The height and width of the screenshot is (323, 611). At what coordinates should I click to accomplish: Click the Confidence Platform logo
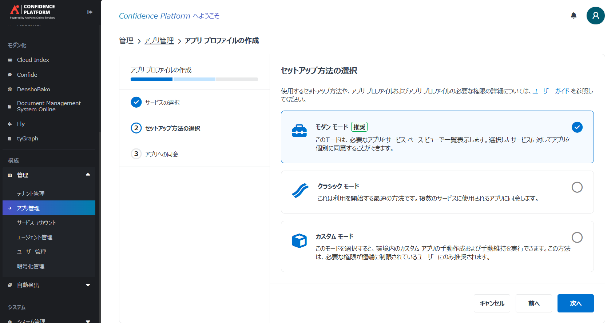click(x=32, y=12)
